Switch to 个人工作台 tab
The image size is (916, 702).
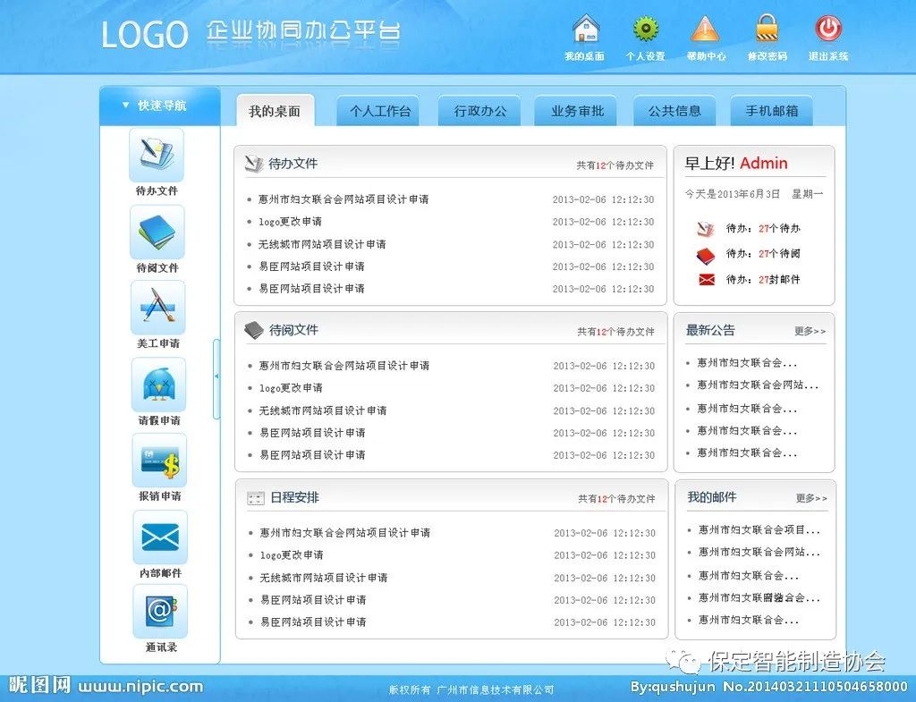pyautogui.click(x=379, y=110)
